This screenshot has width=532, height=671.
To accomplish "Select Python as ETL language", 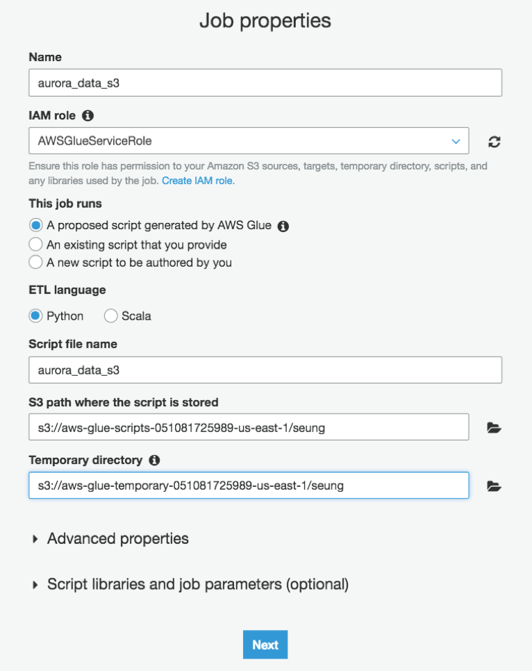I will (x=35, y=316).
